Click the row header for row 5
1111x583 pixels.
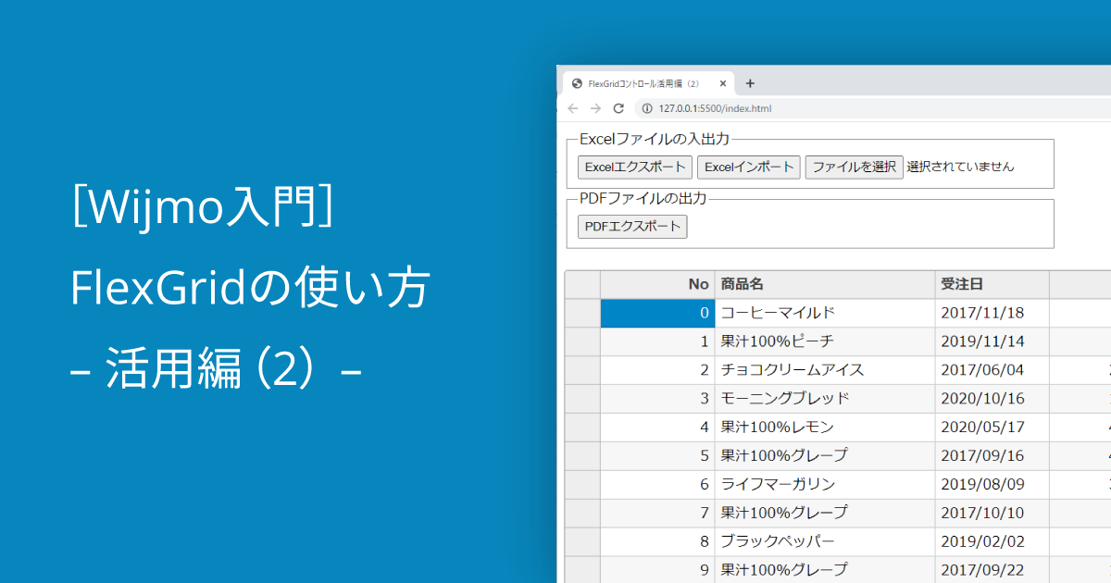tap(582, 455)
